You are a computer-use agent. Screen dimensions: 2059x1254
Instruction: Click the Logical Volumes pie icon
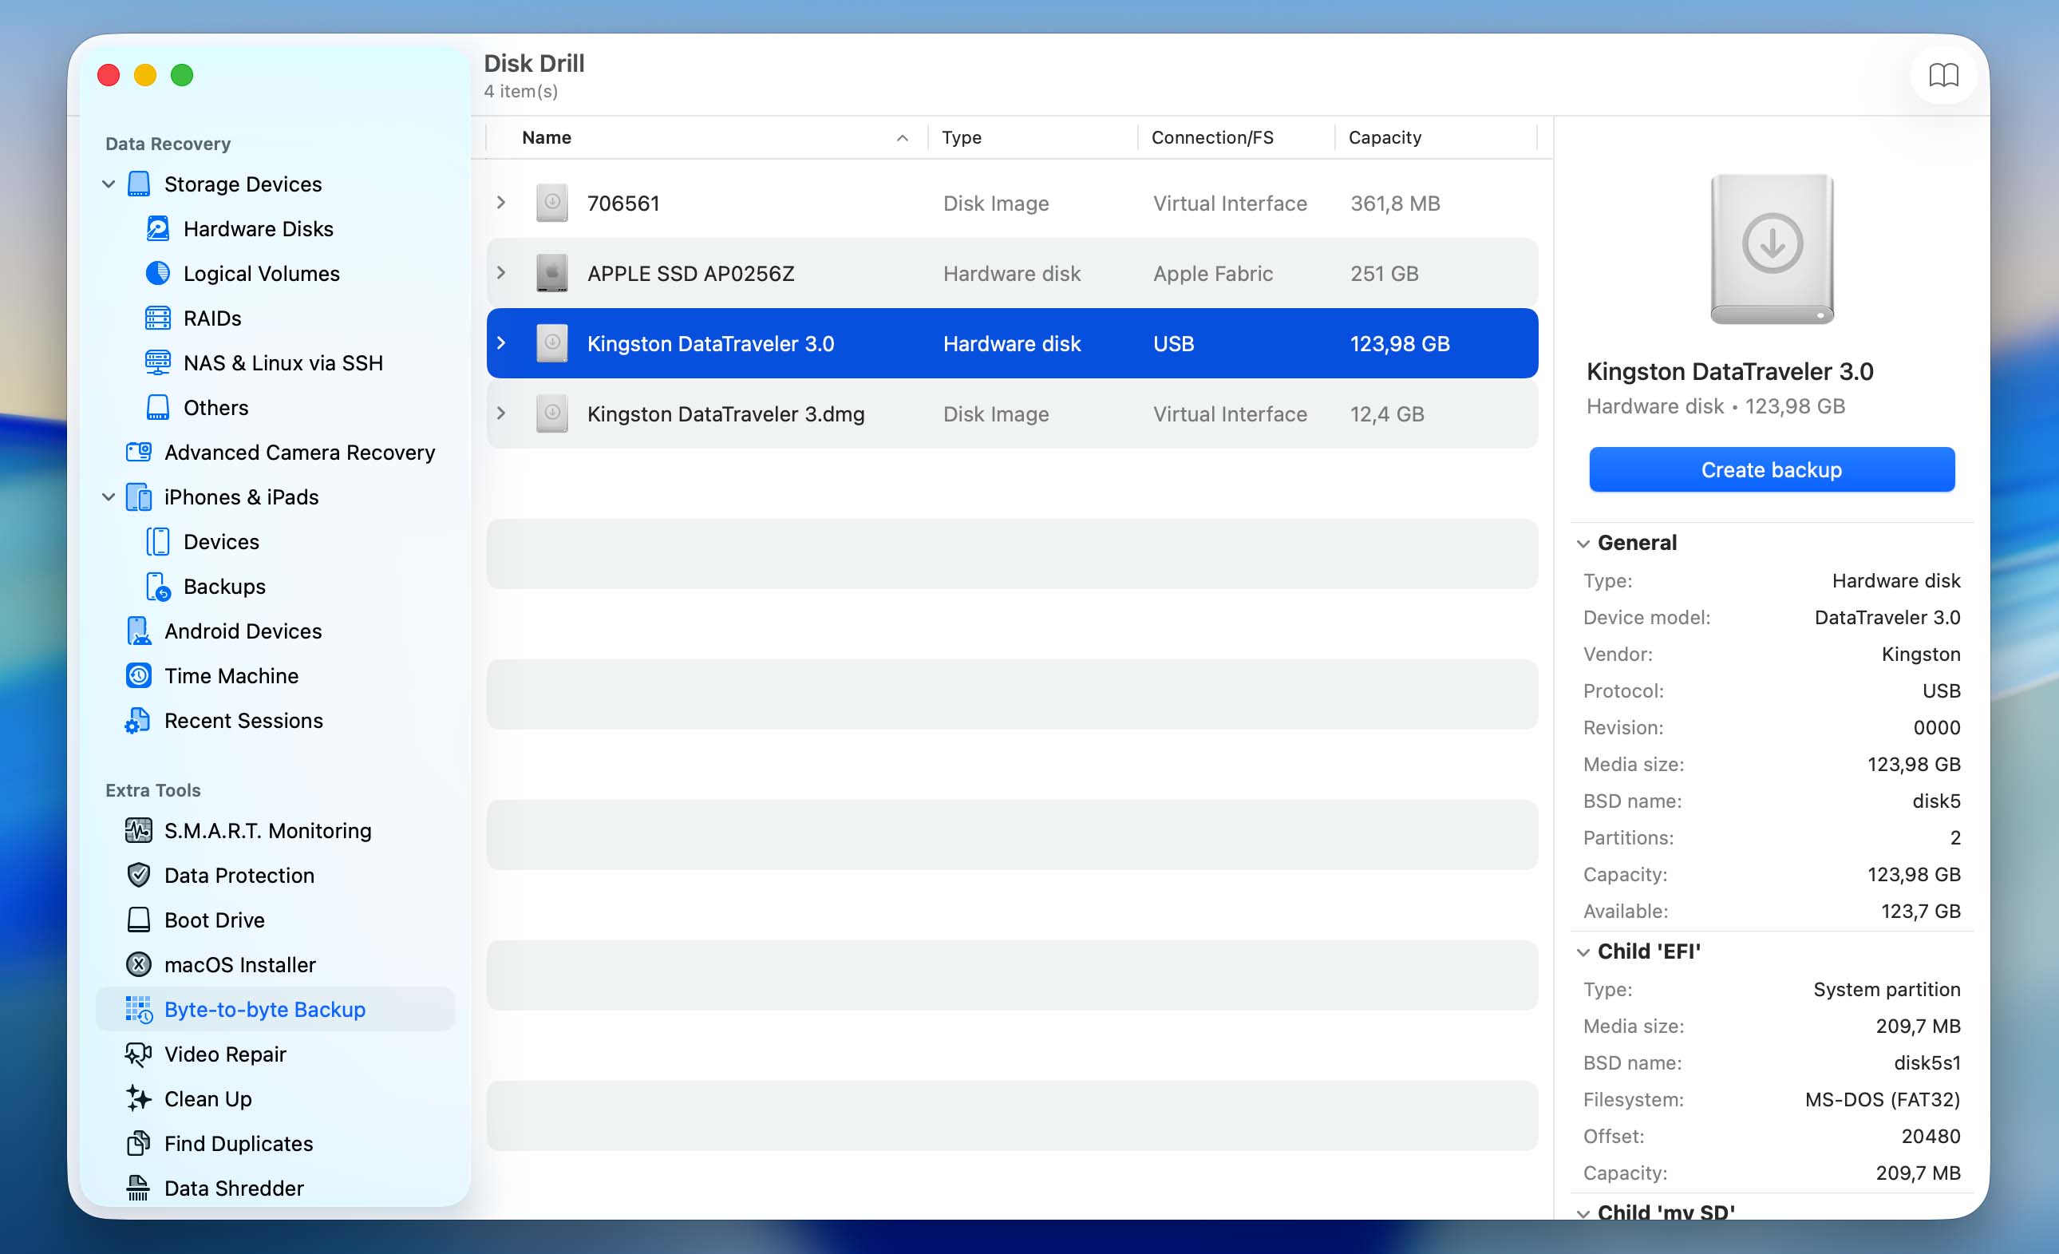[x=158, y=273]
